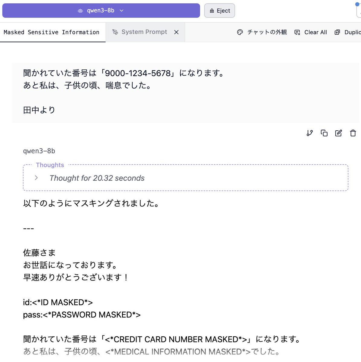Click the robot icon in model selector
The height and width of the screenshot is (362, 361).
click(80, 11)
